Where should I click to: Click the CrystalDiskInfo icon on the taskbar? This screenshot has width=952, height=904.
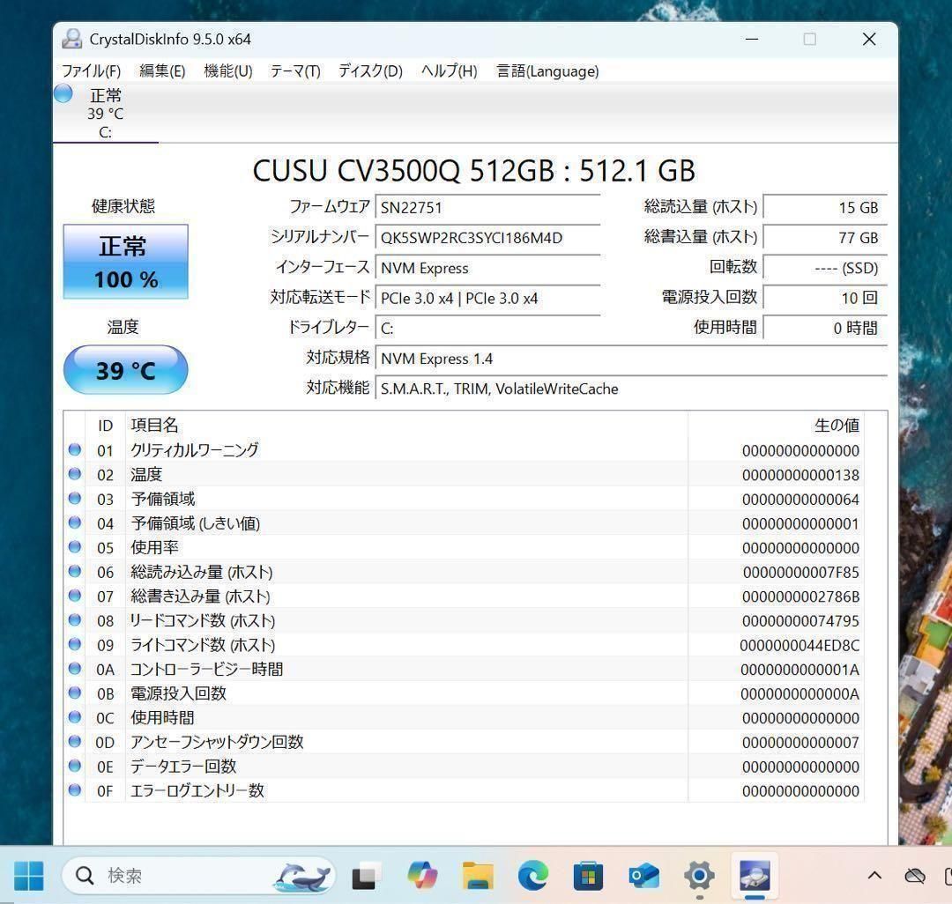click(x=754, y=876)
